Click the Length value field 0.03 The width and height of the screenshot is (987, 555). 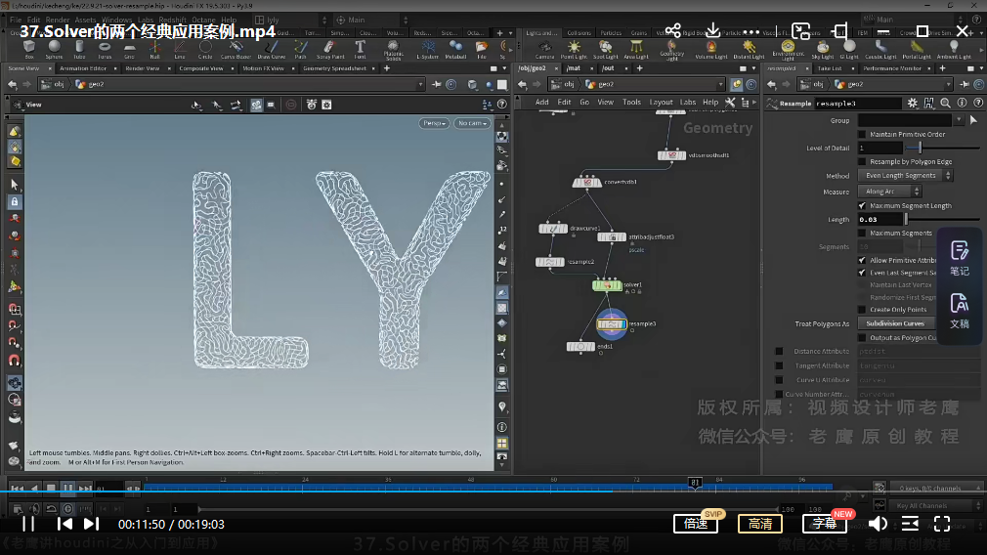pos(880,220)
